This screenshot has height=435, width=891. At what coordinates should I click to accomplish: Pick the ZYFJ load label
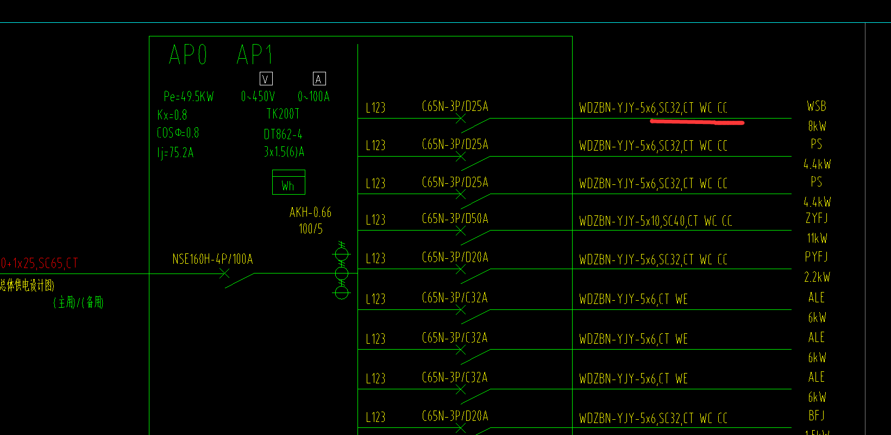817,218
